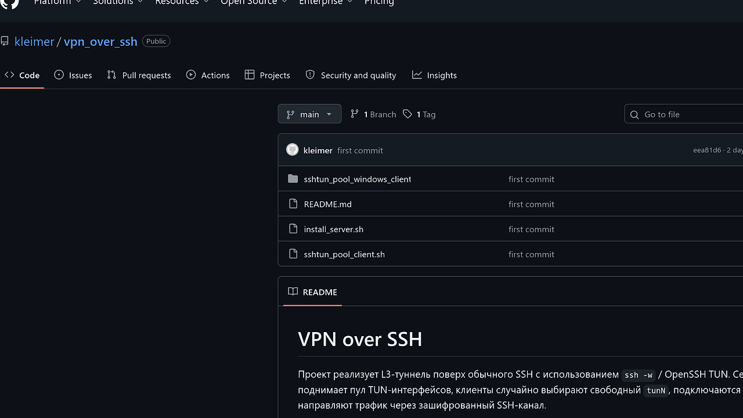Open commit hash eea81d6

pos(706,150)
